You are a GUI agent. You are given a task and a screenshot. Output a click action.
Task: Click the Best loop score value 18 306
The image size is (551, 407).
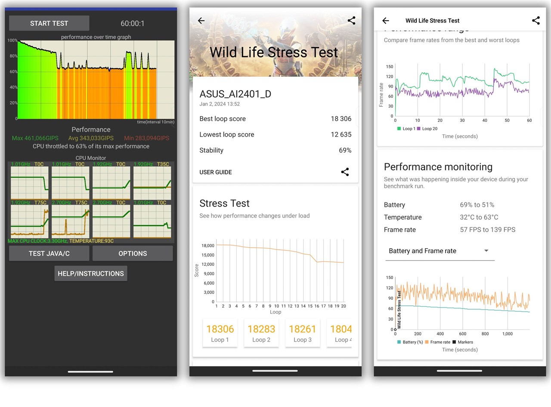[x=341, y=119]
